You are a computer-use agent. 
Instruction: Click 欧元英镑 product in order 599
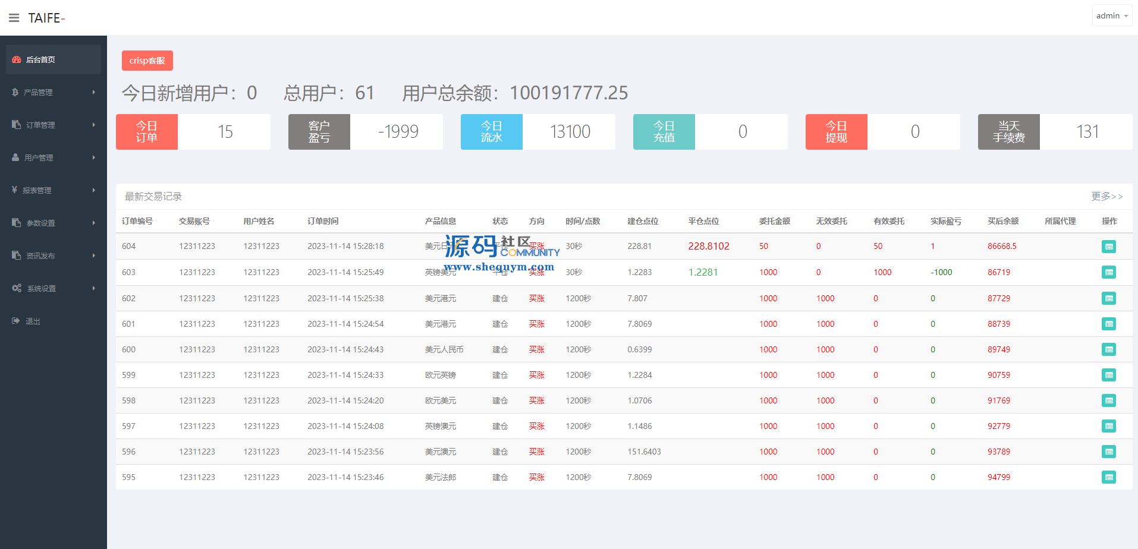441,375
